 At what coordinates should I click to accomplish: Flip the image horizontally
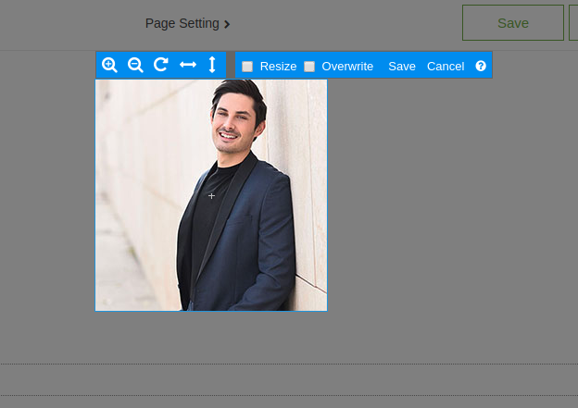tap(188, 65)
